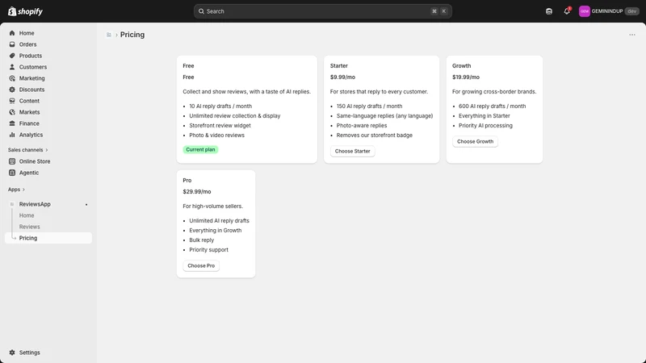
Task: Click the Orders sidebar icon
Action: 12,44
